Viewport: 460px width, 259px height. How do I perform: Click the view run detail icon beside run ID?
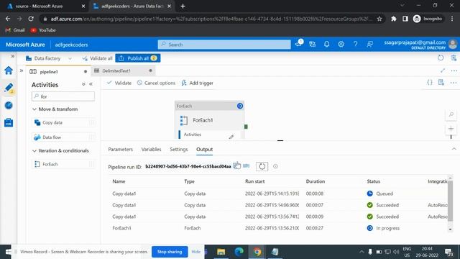pos(246,166)
